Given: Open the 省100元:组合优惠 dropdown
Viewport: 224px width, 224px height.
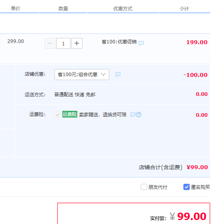Looking at the screenshot, I should pyautogui.click(x=82, y=75).
